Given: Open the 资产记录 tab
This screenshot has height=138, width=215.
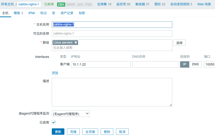Looking at the screenshot, I should (67, 13).
